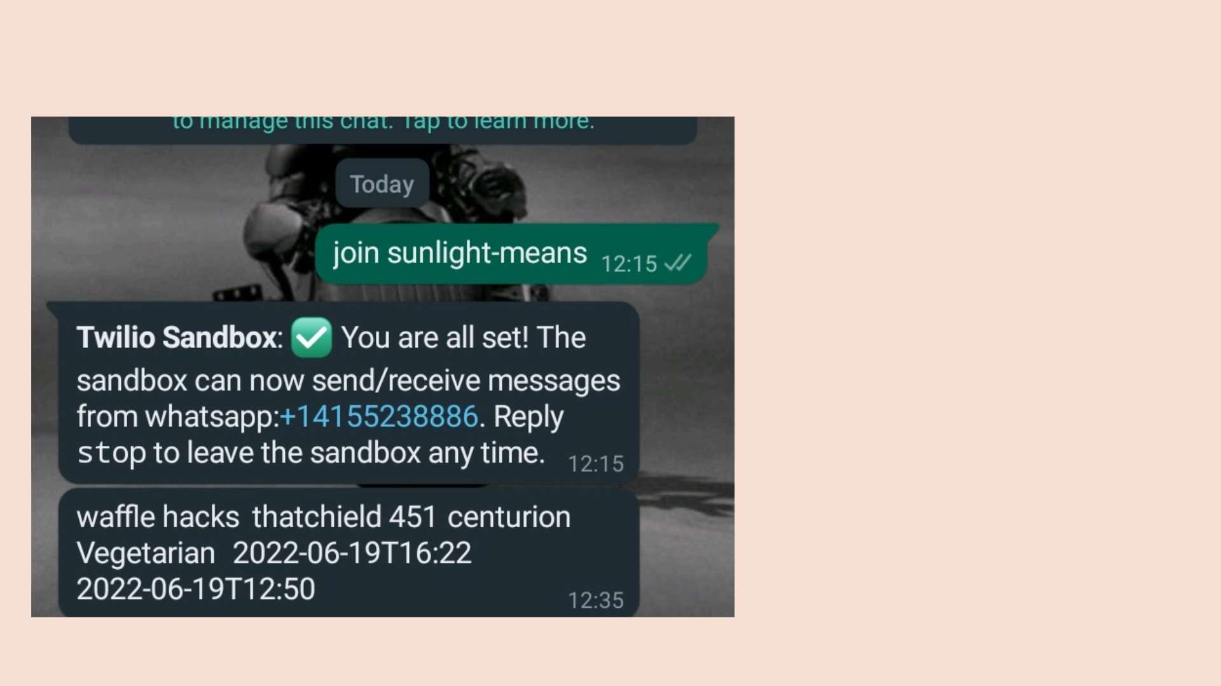Tap the 12:15 timestamp on sent message

click(629, 264)
